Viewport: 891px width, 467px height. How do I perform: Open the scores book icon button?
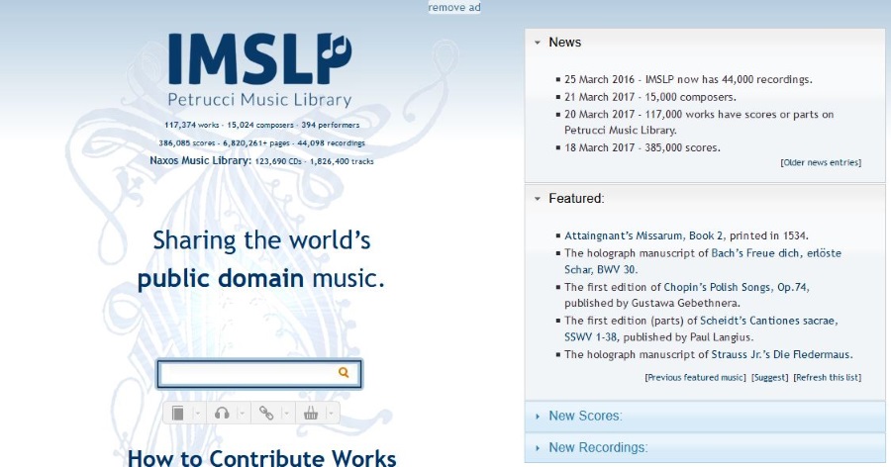[178, 413]
